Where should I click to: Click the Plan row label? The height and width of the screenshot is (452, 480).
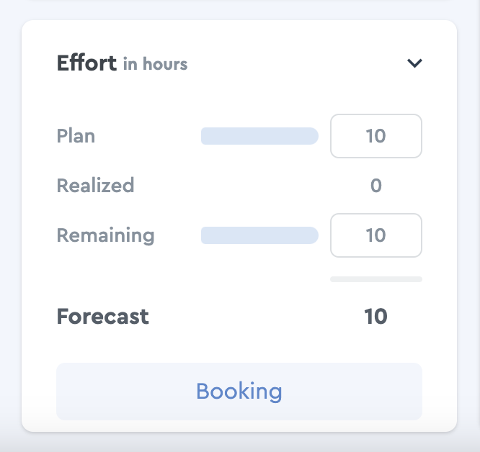coord(76,136)
